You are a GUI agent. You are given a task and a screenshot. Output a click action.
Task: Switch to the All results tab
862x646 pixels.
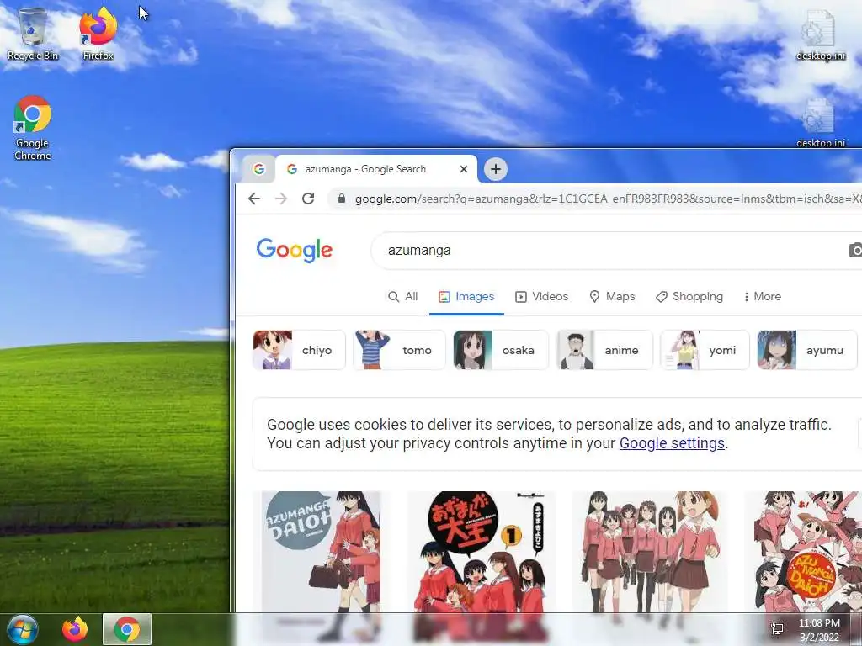click(x=403, y=297)
